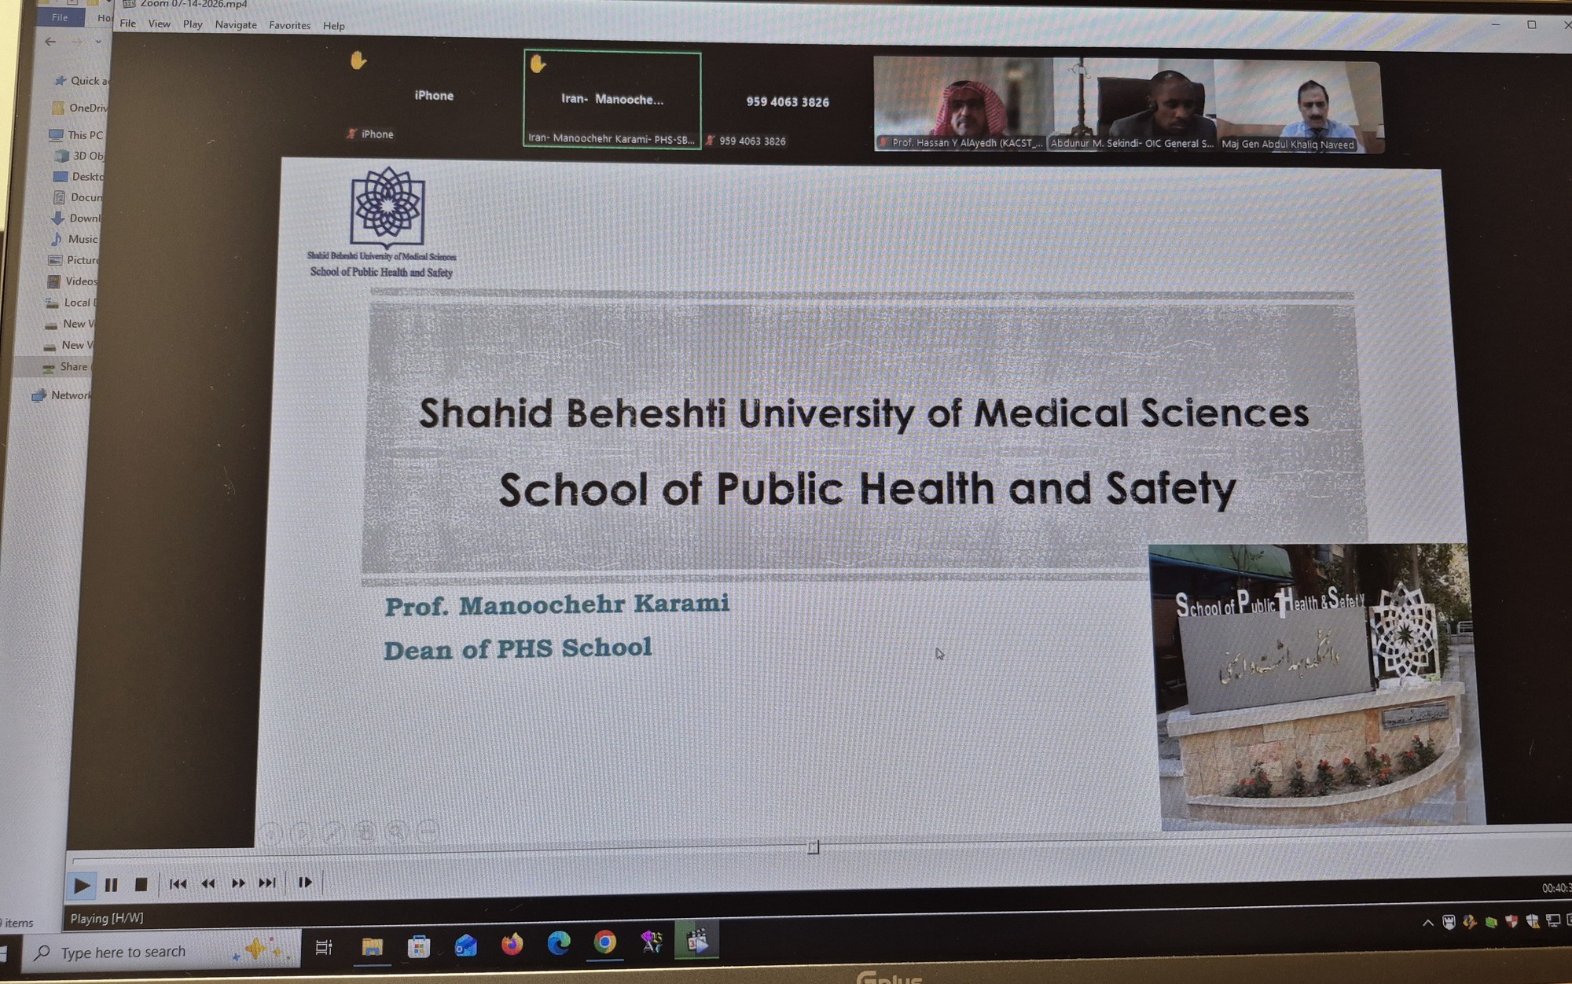The width and height of the screenshot is (1572, 984).
Task: Click the media player icon on the taskbar
Action: point(697,940)
